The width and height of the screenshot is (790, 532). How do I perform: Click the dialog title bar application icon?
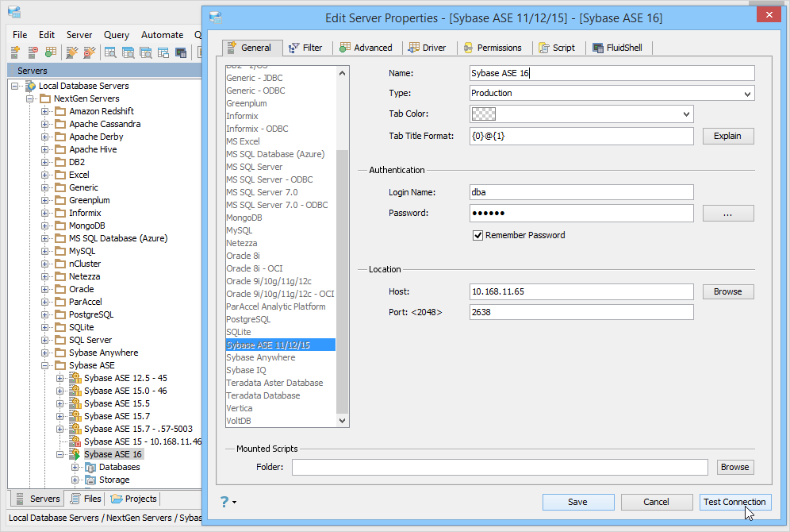point(217,17)
